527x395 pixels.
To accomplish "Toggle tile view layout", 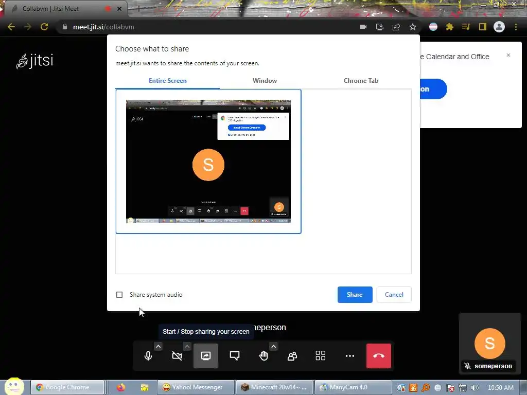I will (321, 356).
